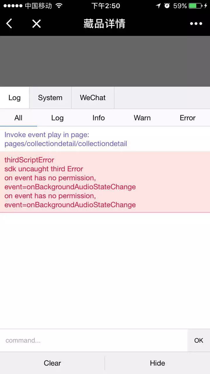Show All log entries
This screenshot has width=210, height=374.
(x=18, y=118)
